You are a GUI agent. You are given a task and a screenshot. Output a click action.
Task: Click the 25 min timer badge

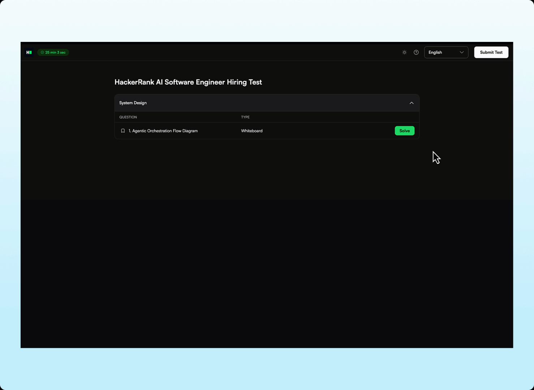[x=53, y=52]
